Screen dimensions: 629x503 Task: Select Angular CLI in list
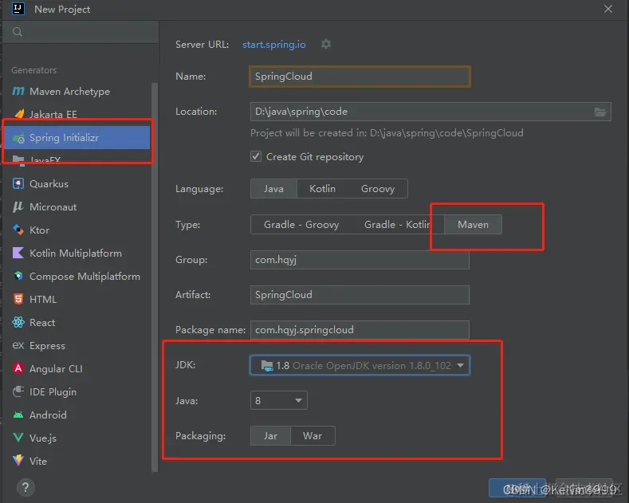[x=77, y=368]
